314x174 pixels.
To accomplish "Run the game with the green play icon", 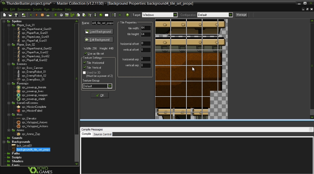I will pos(31,15).
